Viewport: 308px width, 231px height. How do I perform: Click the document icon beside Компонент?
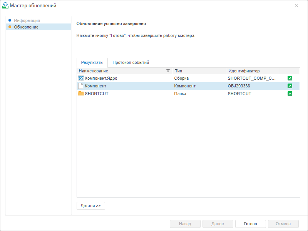(80, 86)
